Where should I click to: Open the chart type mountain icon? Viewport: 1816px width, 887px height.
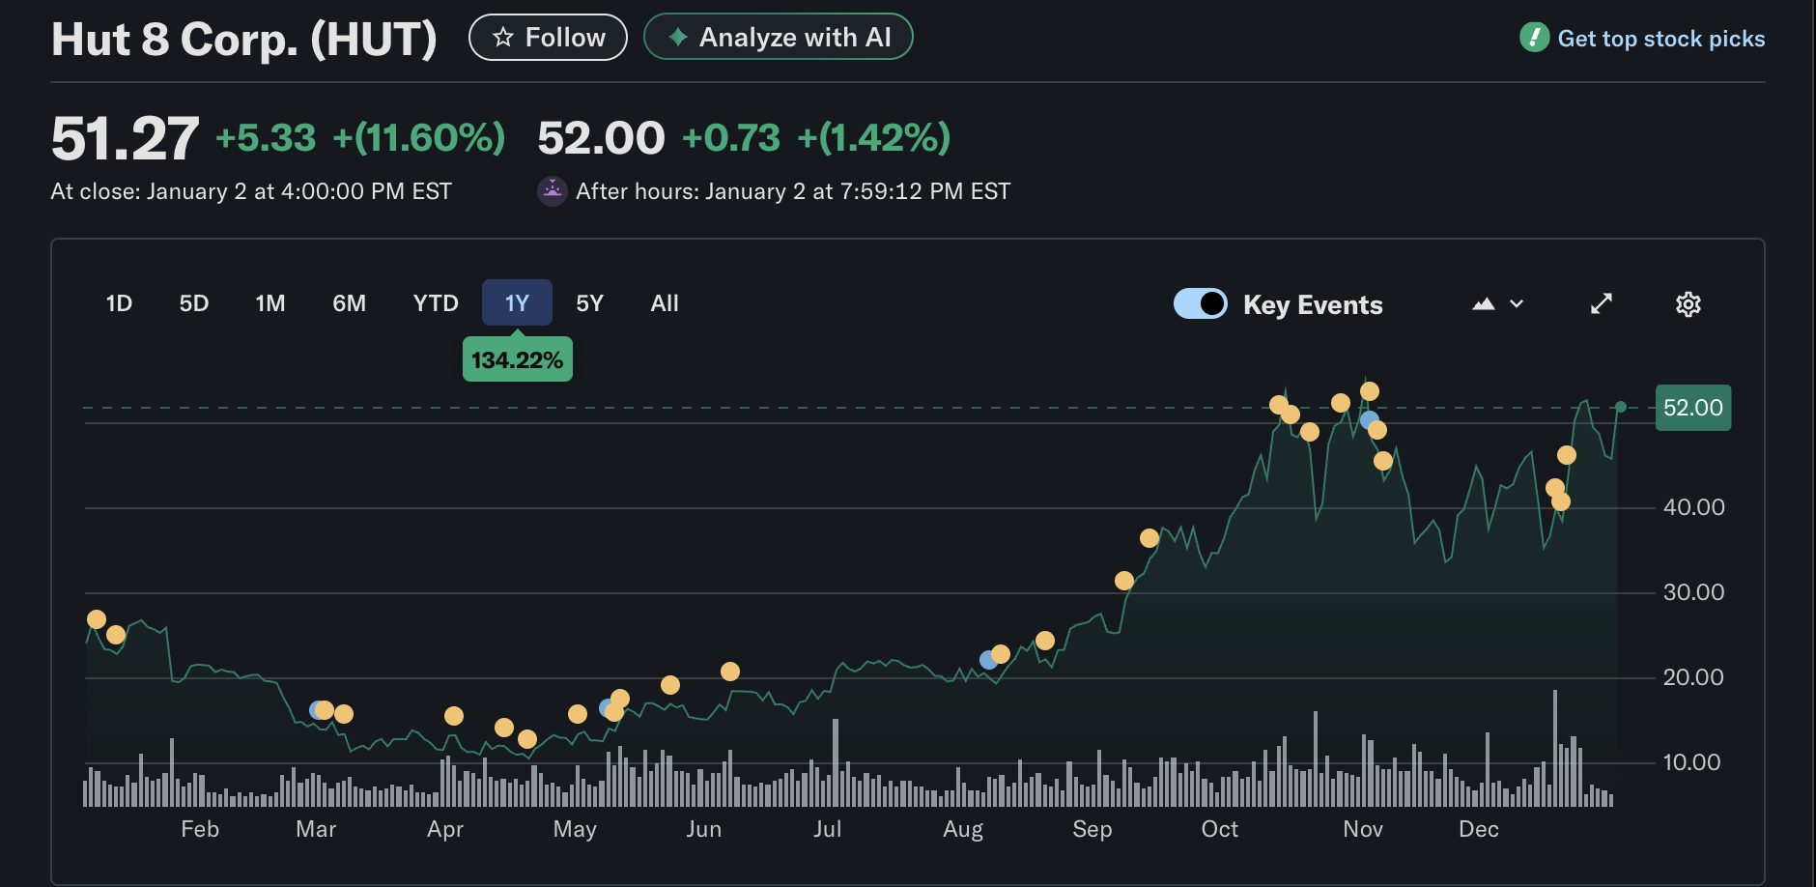(1484, 303)
